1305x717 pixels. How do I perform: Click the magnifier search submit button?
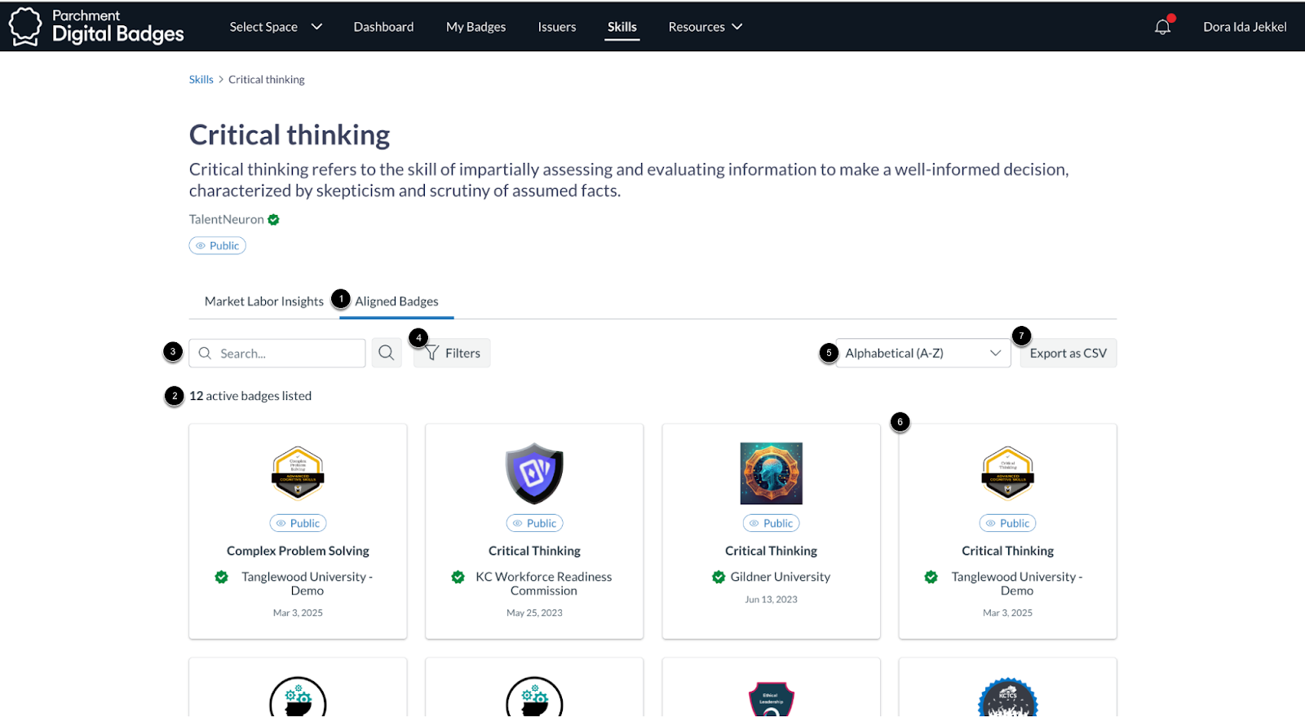pyautogui.click(x=387, y=353)
